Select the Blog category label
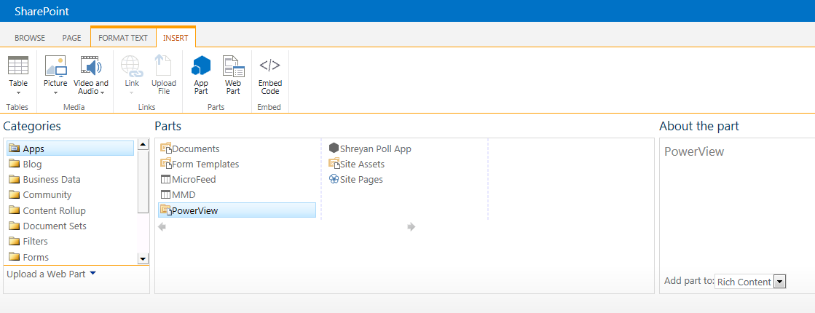This screenshot has width=815, height=313. (x=32, y=164)
